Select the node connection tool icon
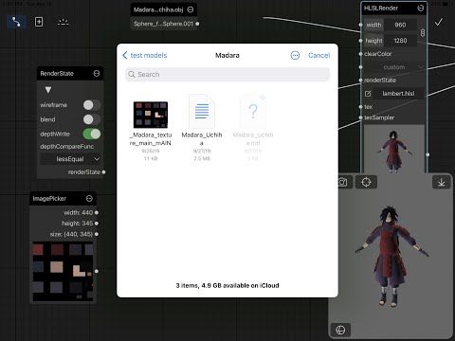Viewport: 455px width, 341px height. [16, 22]
